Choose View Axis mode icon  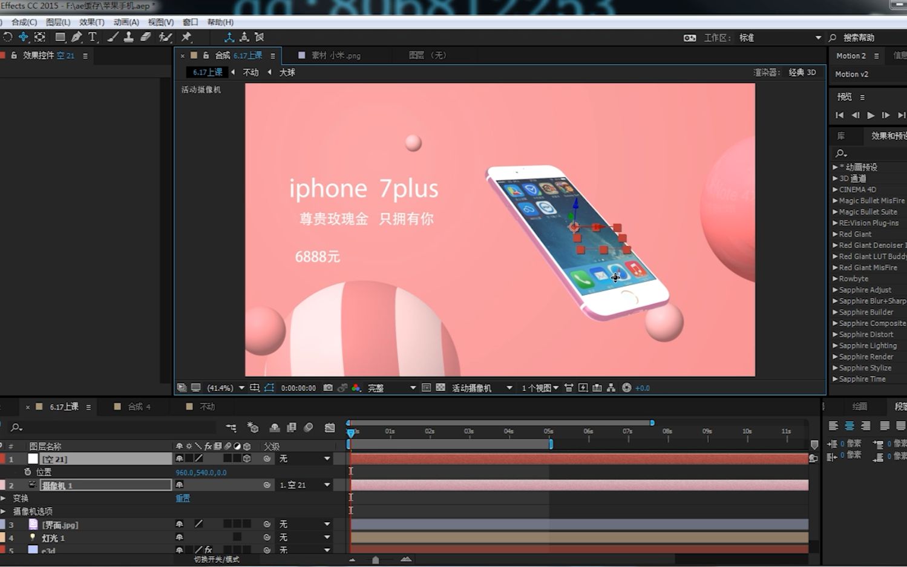click(260, 37)
